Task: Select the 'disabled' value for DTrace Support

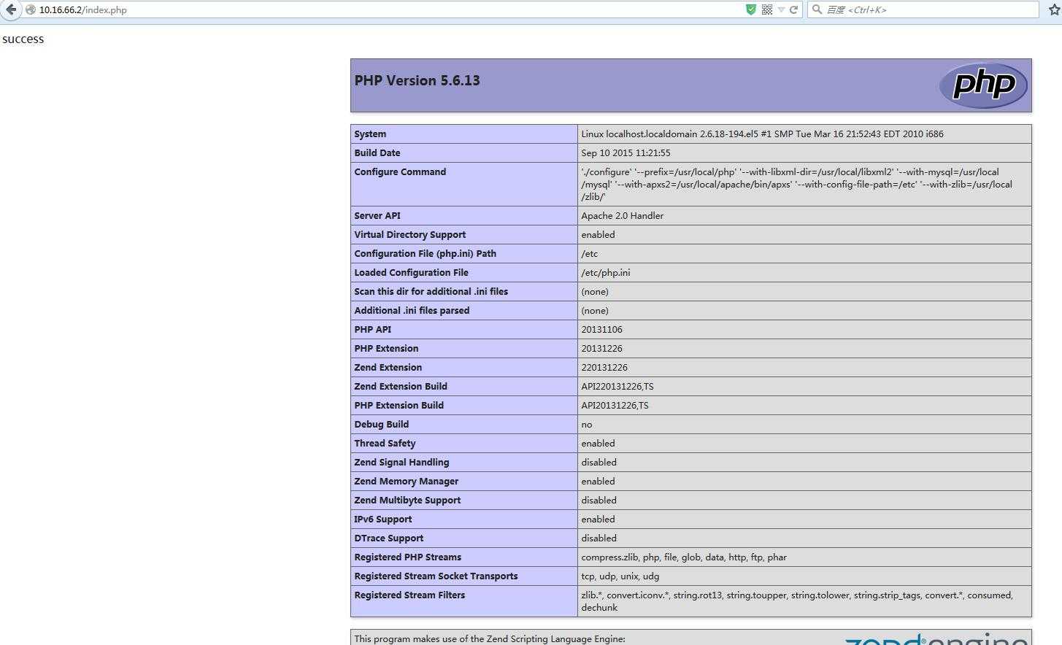Action: 599,538
